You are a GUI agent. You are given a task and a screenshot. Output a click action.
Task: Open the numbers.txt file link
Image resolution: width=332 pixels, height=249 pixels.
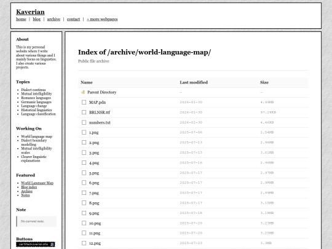100,122
